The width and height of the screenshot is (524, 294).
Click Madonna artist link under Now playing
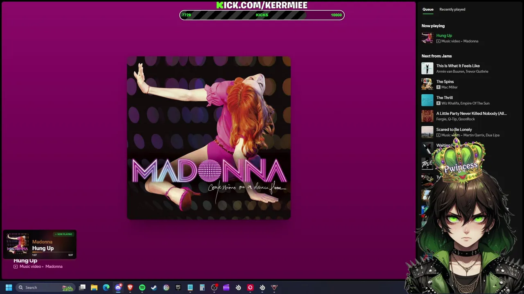point(471,41)
